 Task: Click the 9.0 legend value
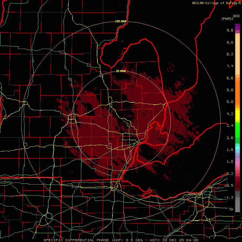[x=230, y=42]
